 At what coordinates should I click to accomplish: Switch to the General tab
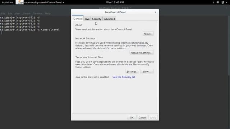(78, 19)
